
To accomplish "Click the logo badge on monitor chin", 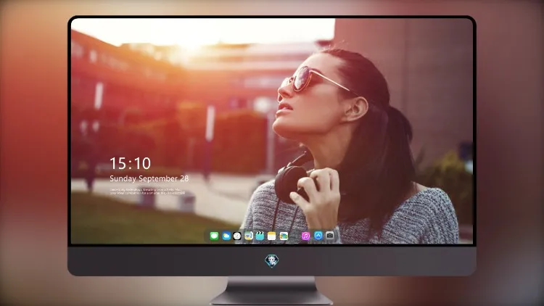I will pos(272,261).
